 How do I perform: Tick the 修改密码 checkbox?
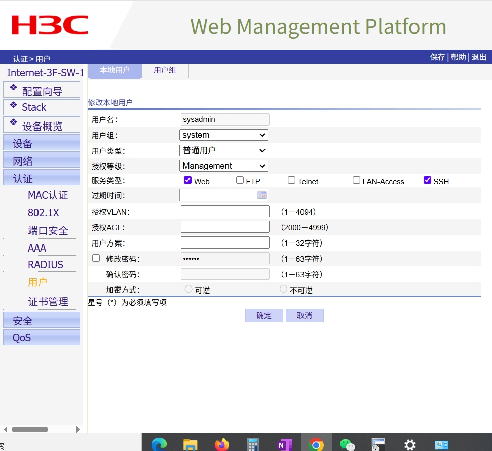tap(96, 258)
